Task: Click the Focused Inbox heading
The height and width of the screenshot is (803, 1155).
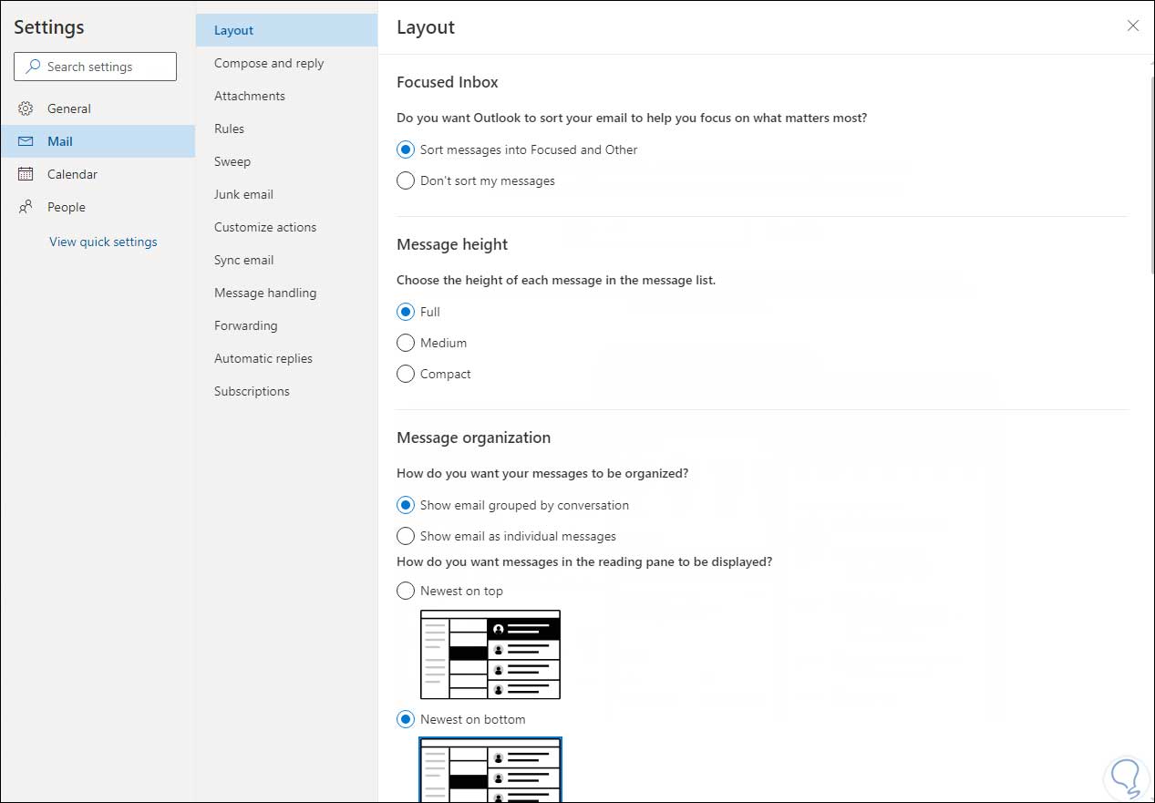Action: pyautogui.click(x=448, y=82)
